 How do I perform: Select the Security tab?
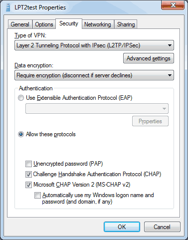pyautogui.click(x=69, y=23)
